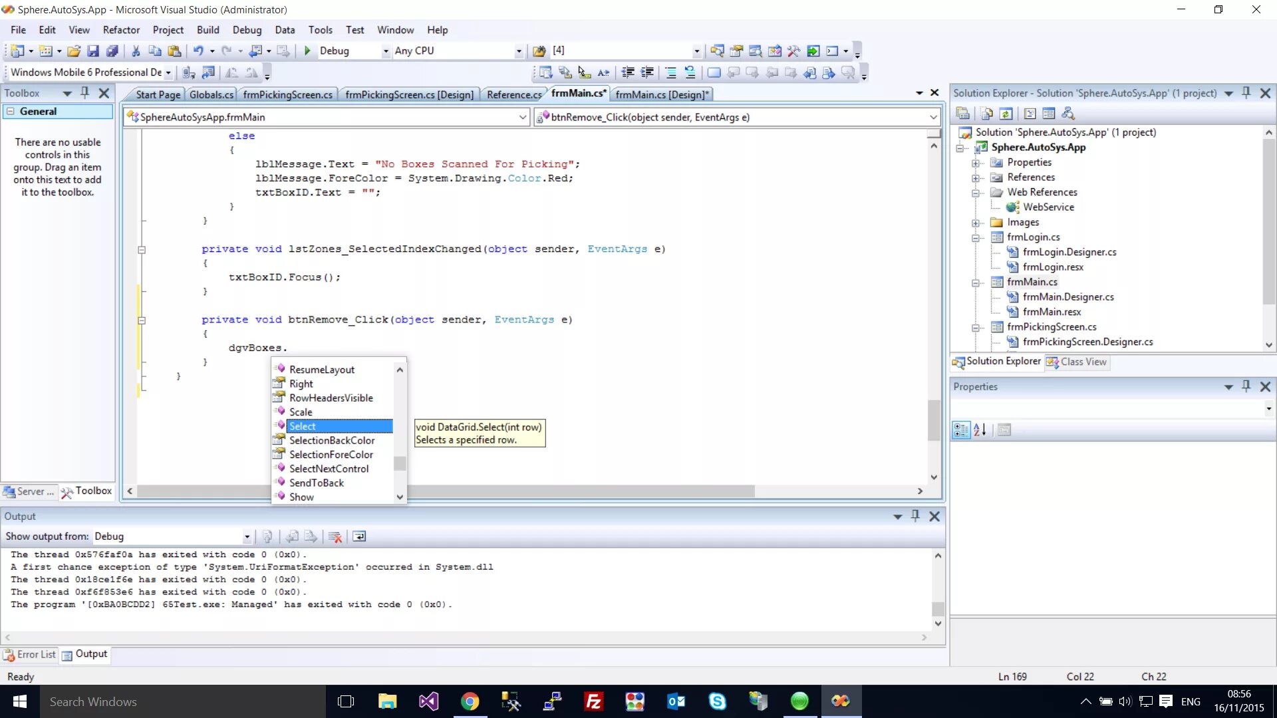
Task: Open the Tools menu
Action: coord(320,30)
